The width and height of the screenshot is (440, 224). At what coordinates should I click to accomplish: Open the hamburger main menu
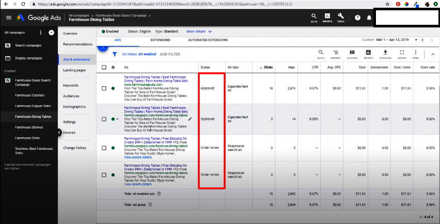[9, 18]
